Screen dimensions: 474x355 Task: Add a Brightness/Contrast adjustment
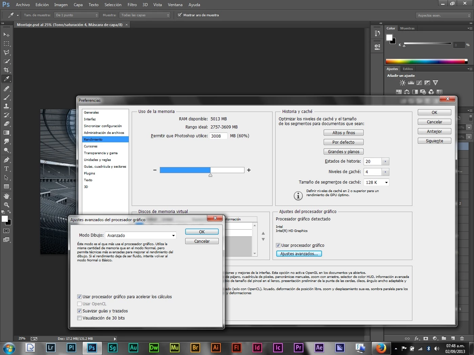pyautogui.click(x=402, y=83)
